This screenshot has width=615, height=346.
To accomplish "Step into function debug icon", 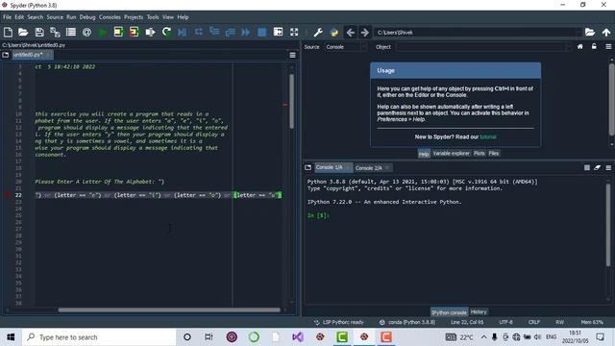I will pos(214,32).
